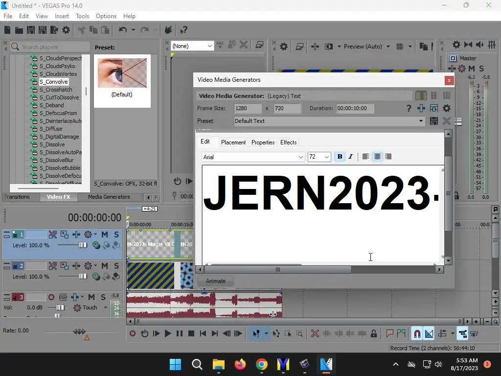
Task: Click the What's This help icon
Action: [x=183, y=30]
